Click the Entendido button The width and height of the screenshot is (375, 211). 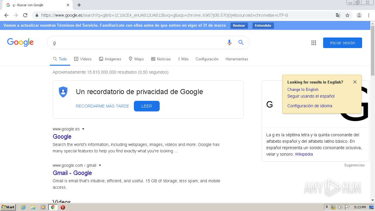[x=263, y=25]
